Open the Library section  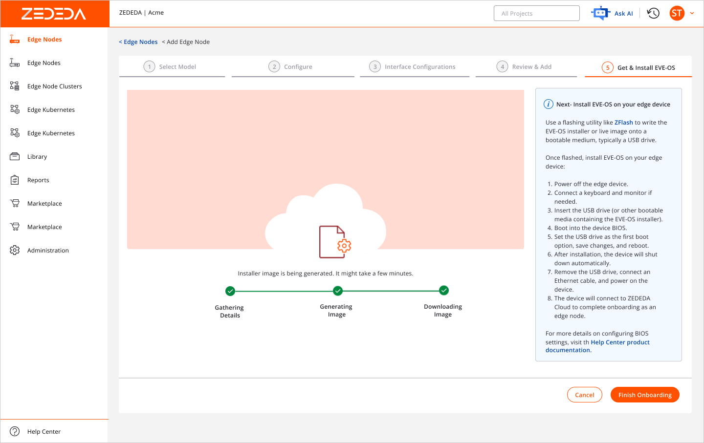pyautogui.click(x=37, y=156)
